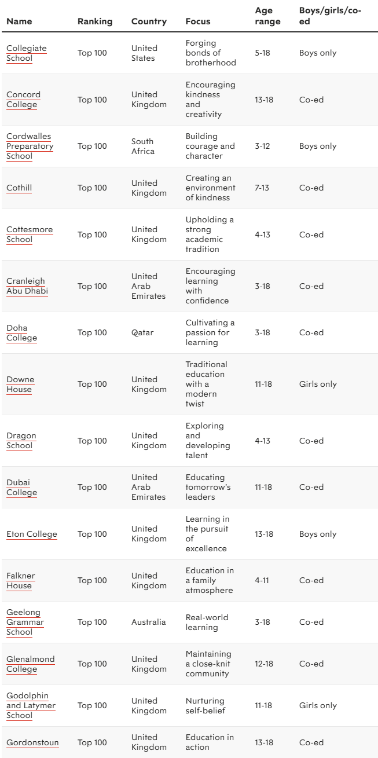Visit the Eton College page
The width and height of the screenshot is (378, 758).
click(x=32, y=534)
